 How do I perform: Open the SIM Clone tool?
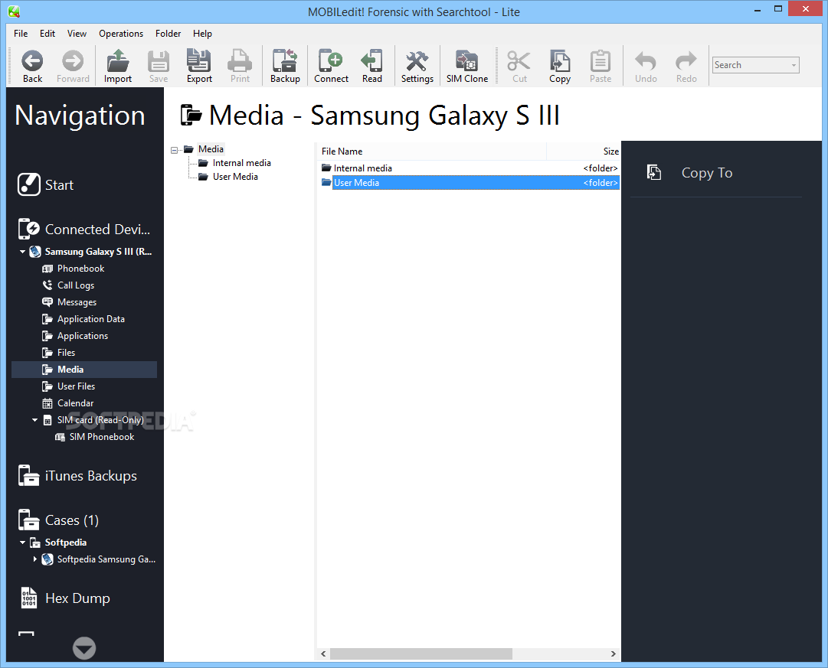[x=466, y=67]
